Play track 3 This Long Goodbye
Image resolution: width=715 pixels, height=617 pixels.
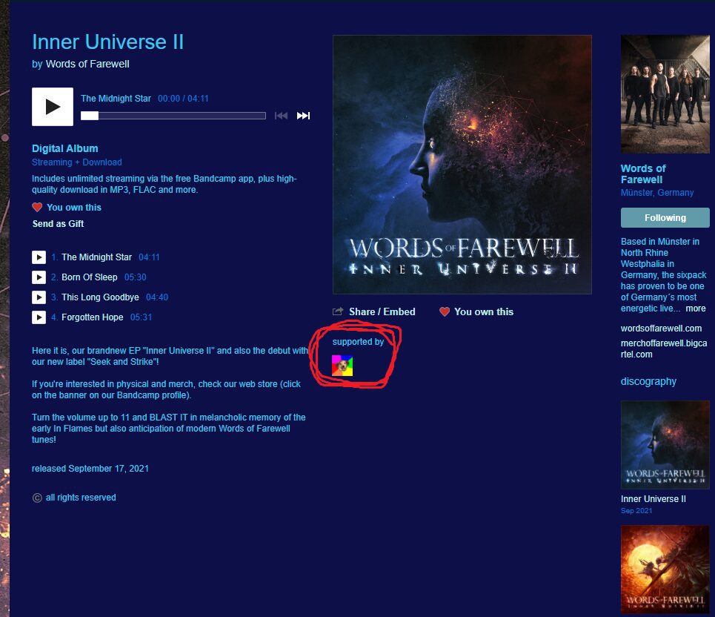[x=39, y=297]
